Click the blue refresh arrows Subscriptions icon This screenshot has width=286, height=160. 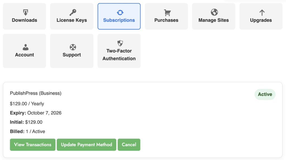[x=120, y=12]
